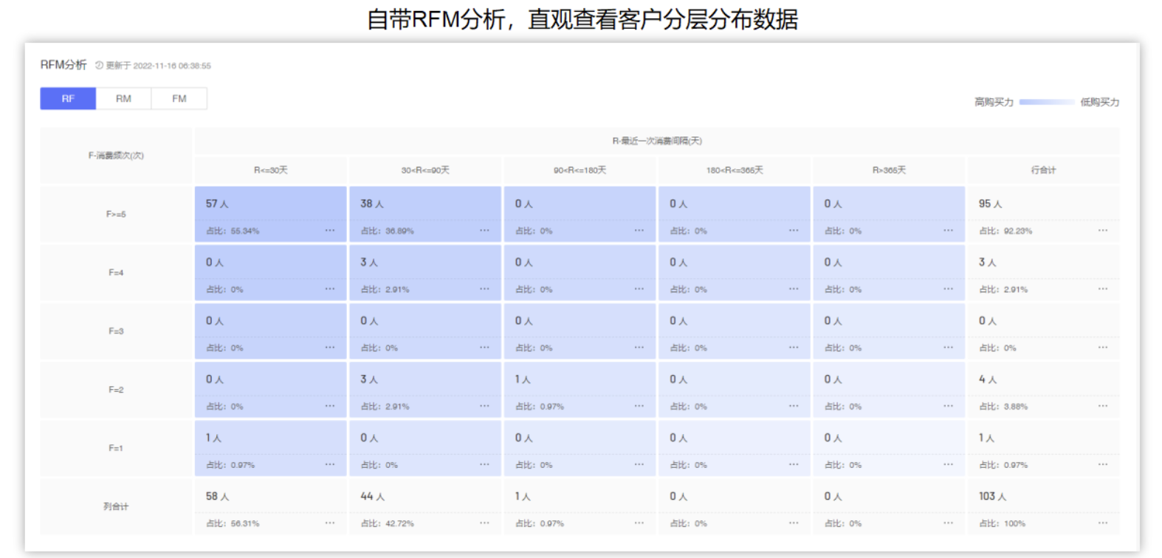
Task: Click the 180<R<=365天 column header
Action: pyautogui.click(x=735, y=170)
